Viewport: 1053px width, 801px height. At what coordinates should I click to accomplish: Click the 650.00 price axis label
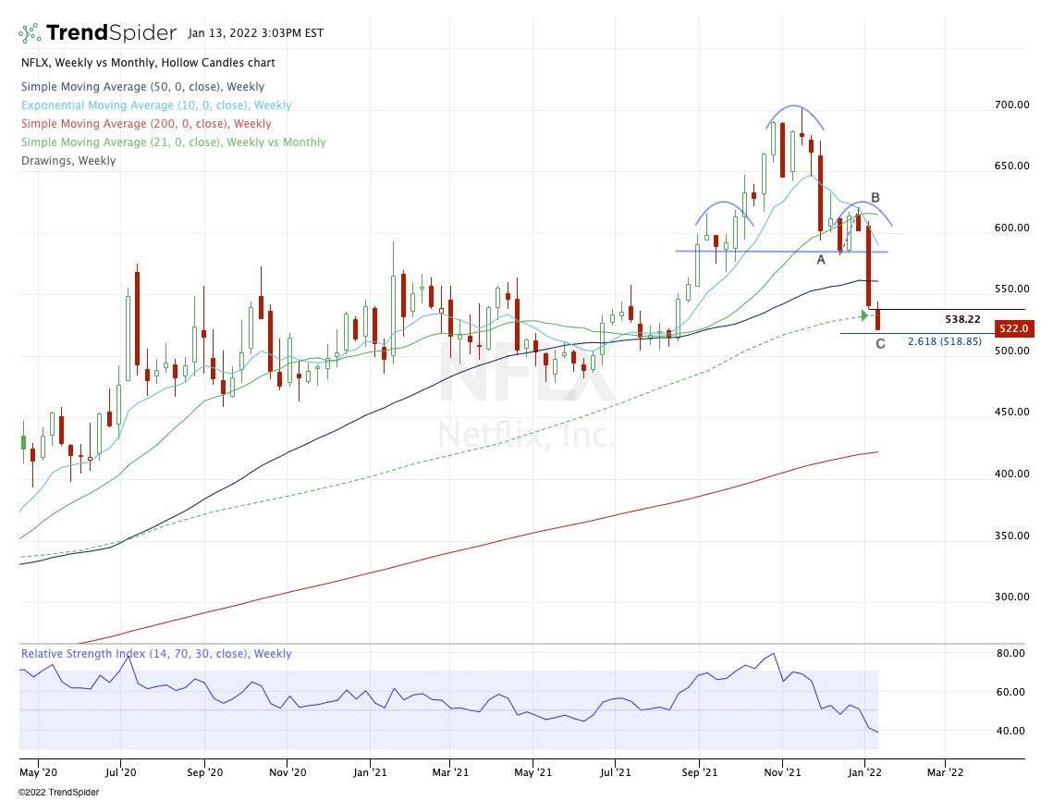[1012, 166]
